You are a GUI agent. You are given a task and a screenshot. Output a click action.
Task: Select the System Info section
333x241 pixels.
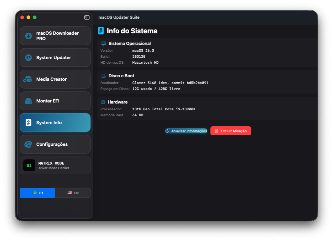(x=55, y=123)
